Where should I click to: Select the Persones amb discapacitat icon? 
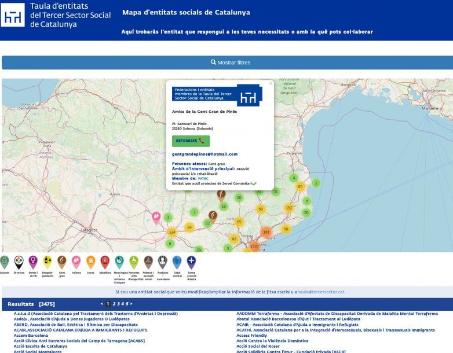coord(134,262)
